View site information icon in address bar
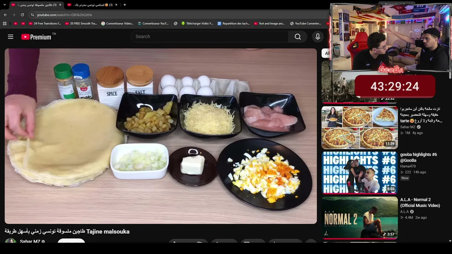The width and height of the screenshot is (452, 254). (x=32, y=15)
